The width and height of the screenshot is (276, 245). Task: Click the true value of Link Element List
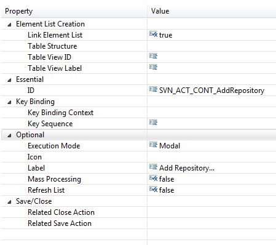tap(165, 35)
